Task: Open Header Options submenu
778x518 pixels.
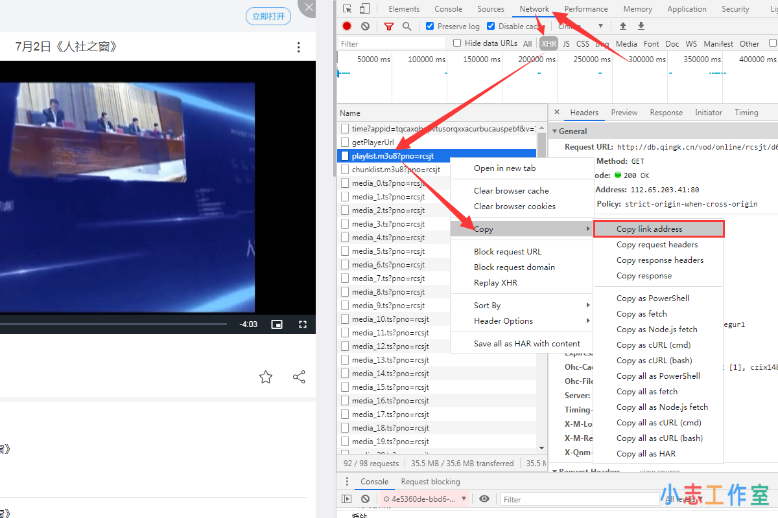Action: pyautogui.click(x=523, y=321)
